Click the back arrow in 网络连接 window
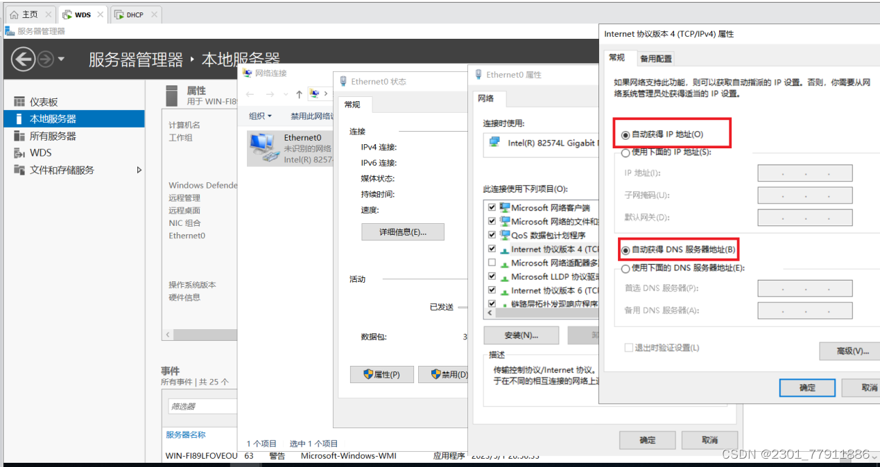The height and width of the screenshot is (467, 880). click(x=250, y=94)
